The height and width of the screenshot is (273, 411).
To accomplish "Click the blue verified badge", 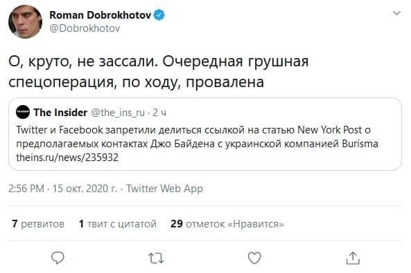I will point(159,15).
